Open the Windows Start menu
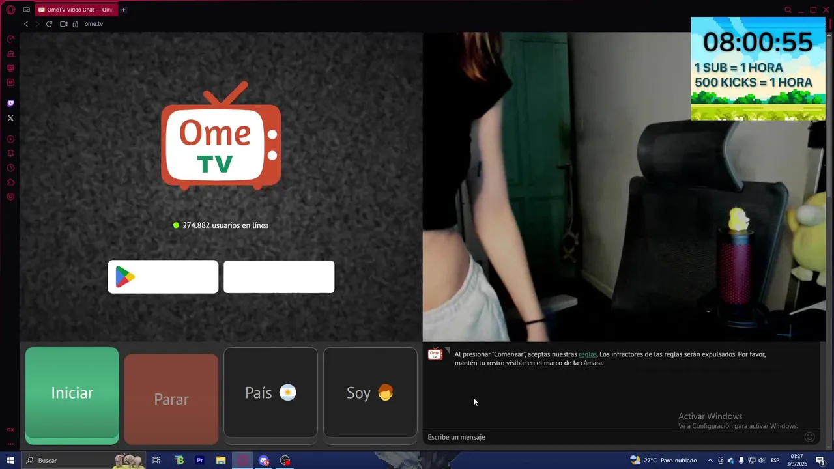 click(x=10, y=461)
